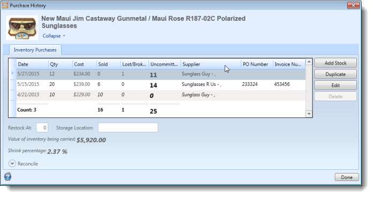Click the row indicator arrow for 5/27/2015
Viewport: 373px width, 197px height.
click(12, 74)
